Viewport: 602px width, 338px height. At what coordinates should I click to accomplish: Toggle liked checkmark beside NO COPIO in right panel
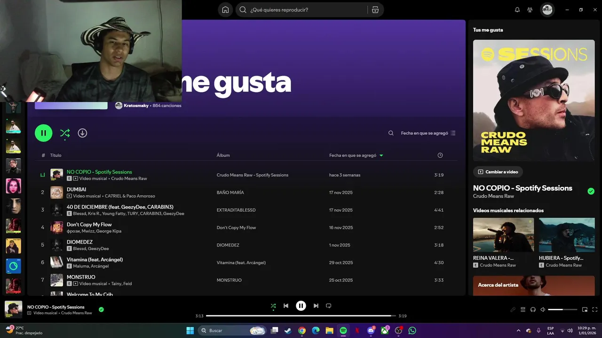[x=591, y=191]
